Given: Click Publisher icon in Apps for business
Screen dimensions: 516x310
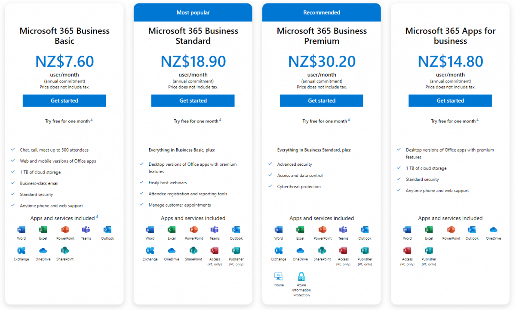Looking at the screenshot, I should 429,251.
